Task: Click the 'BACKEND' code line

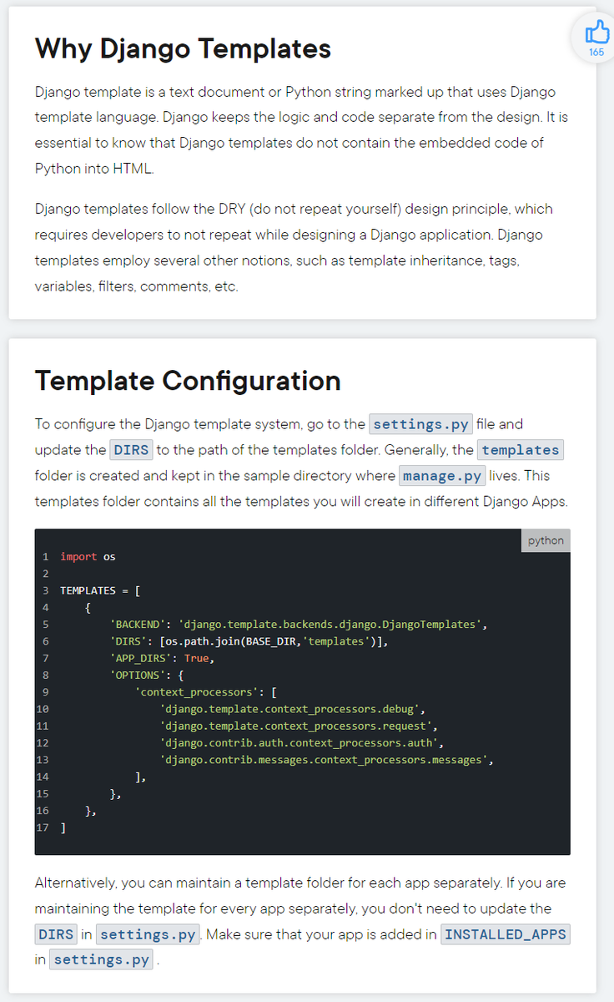Action: coord(298,624)
